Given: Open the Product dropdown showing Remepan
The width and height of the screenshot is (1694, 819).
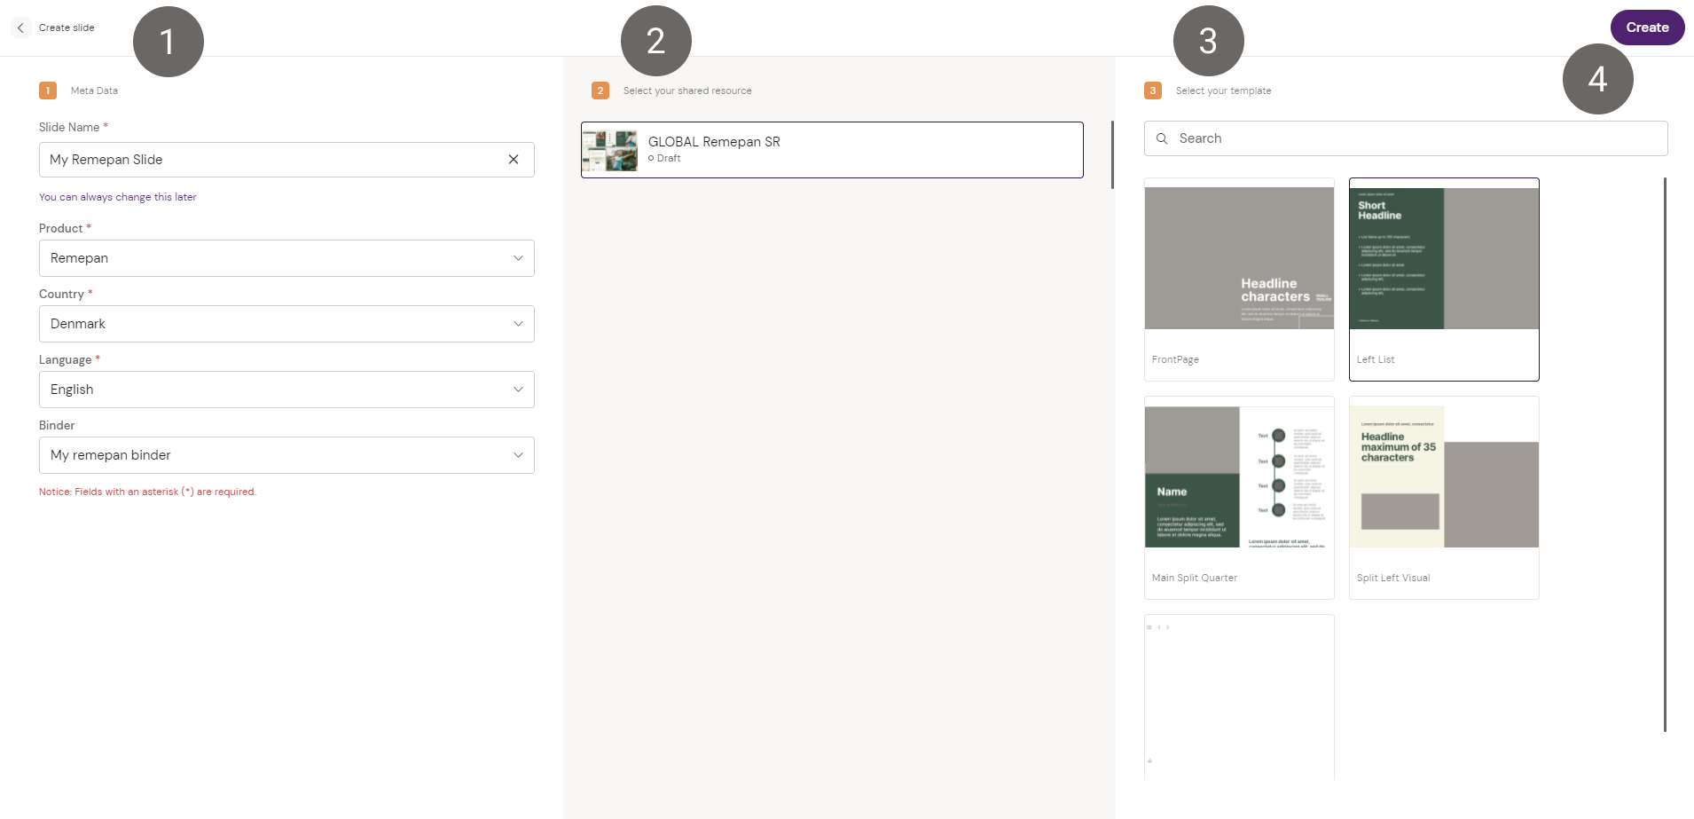Looking at the screenshot, I should coord(286,258).
